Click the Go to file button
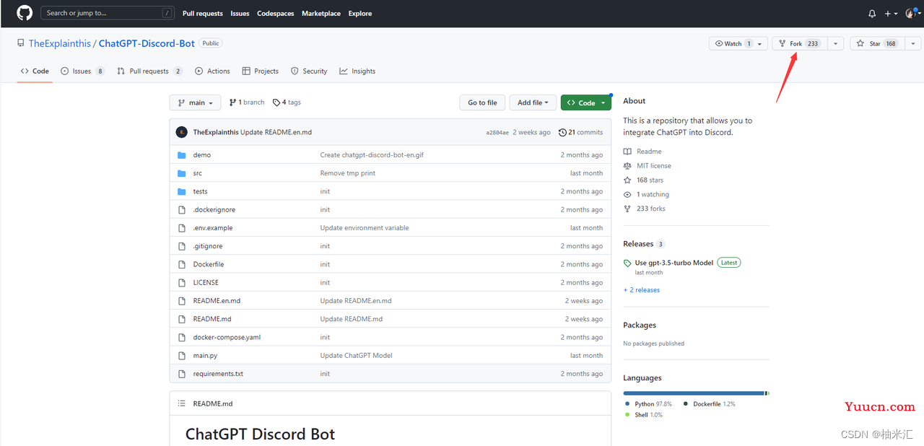Viewport: 924px width, 446px height. pos(482,102)
